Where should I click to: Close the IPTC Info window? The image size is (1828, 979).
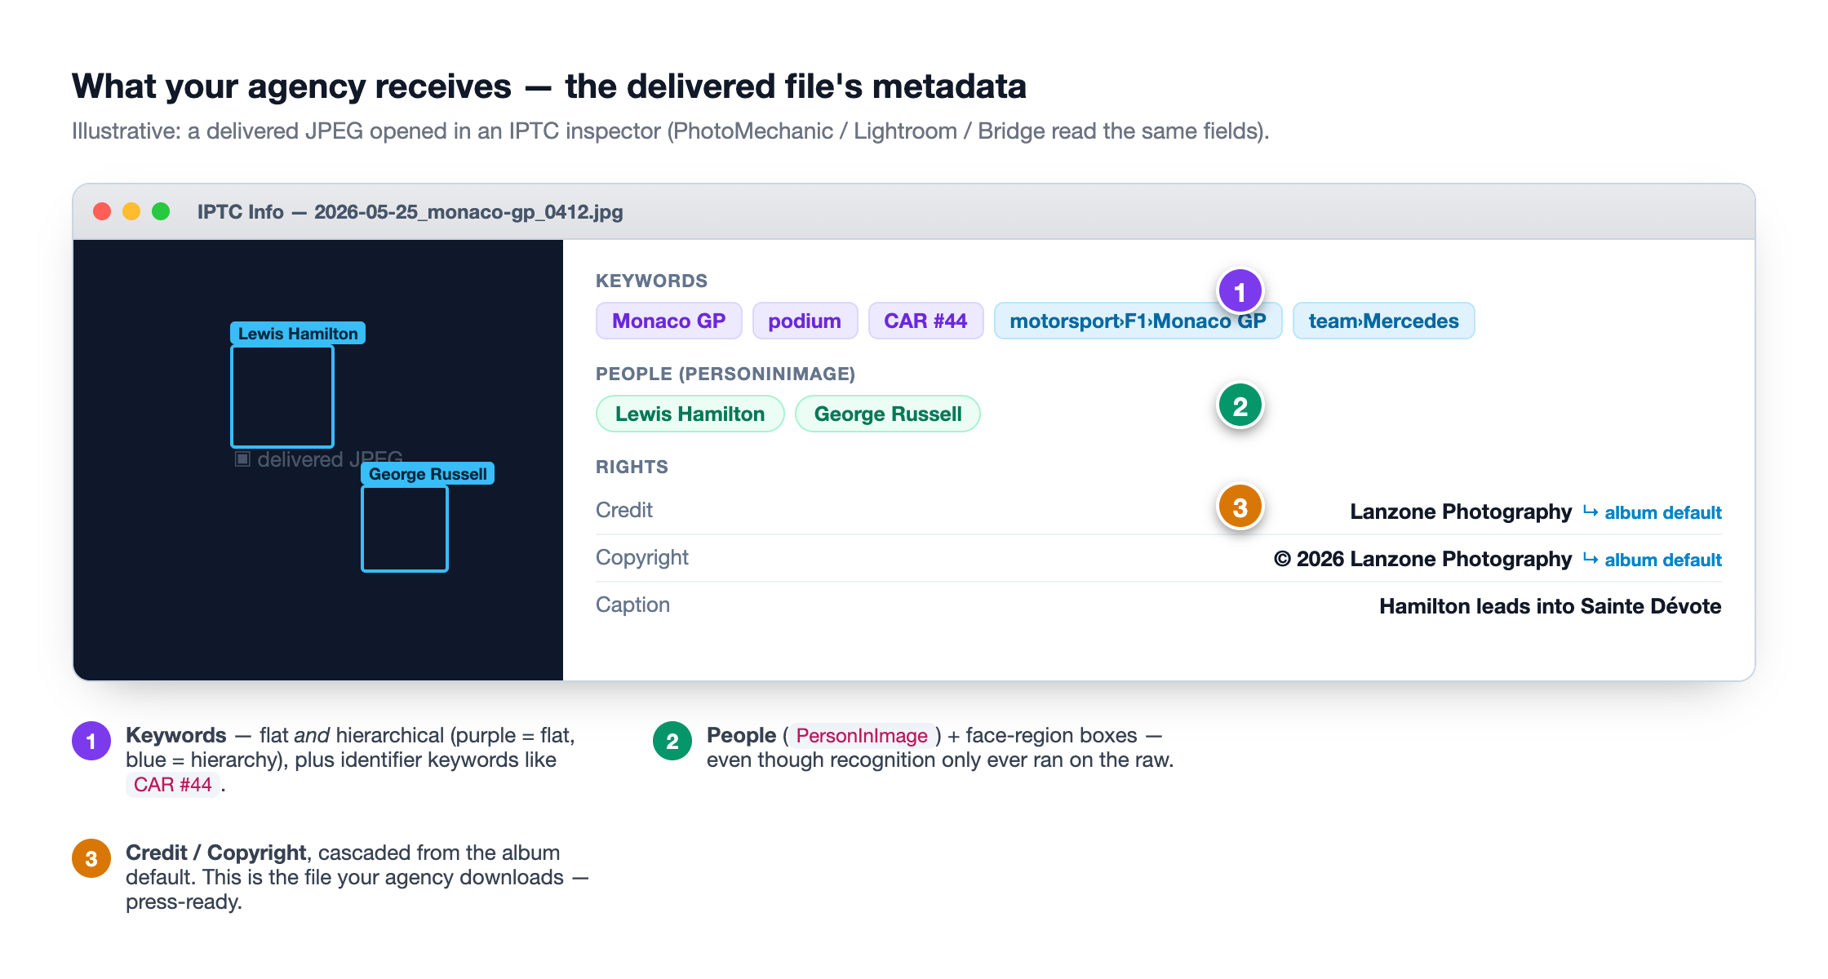(102, 211)
